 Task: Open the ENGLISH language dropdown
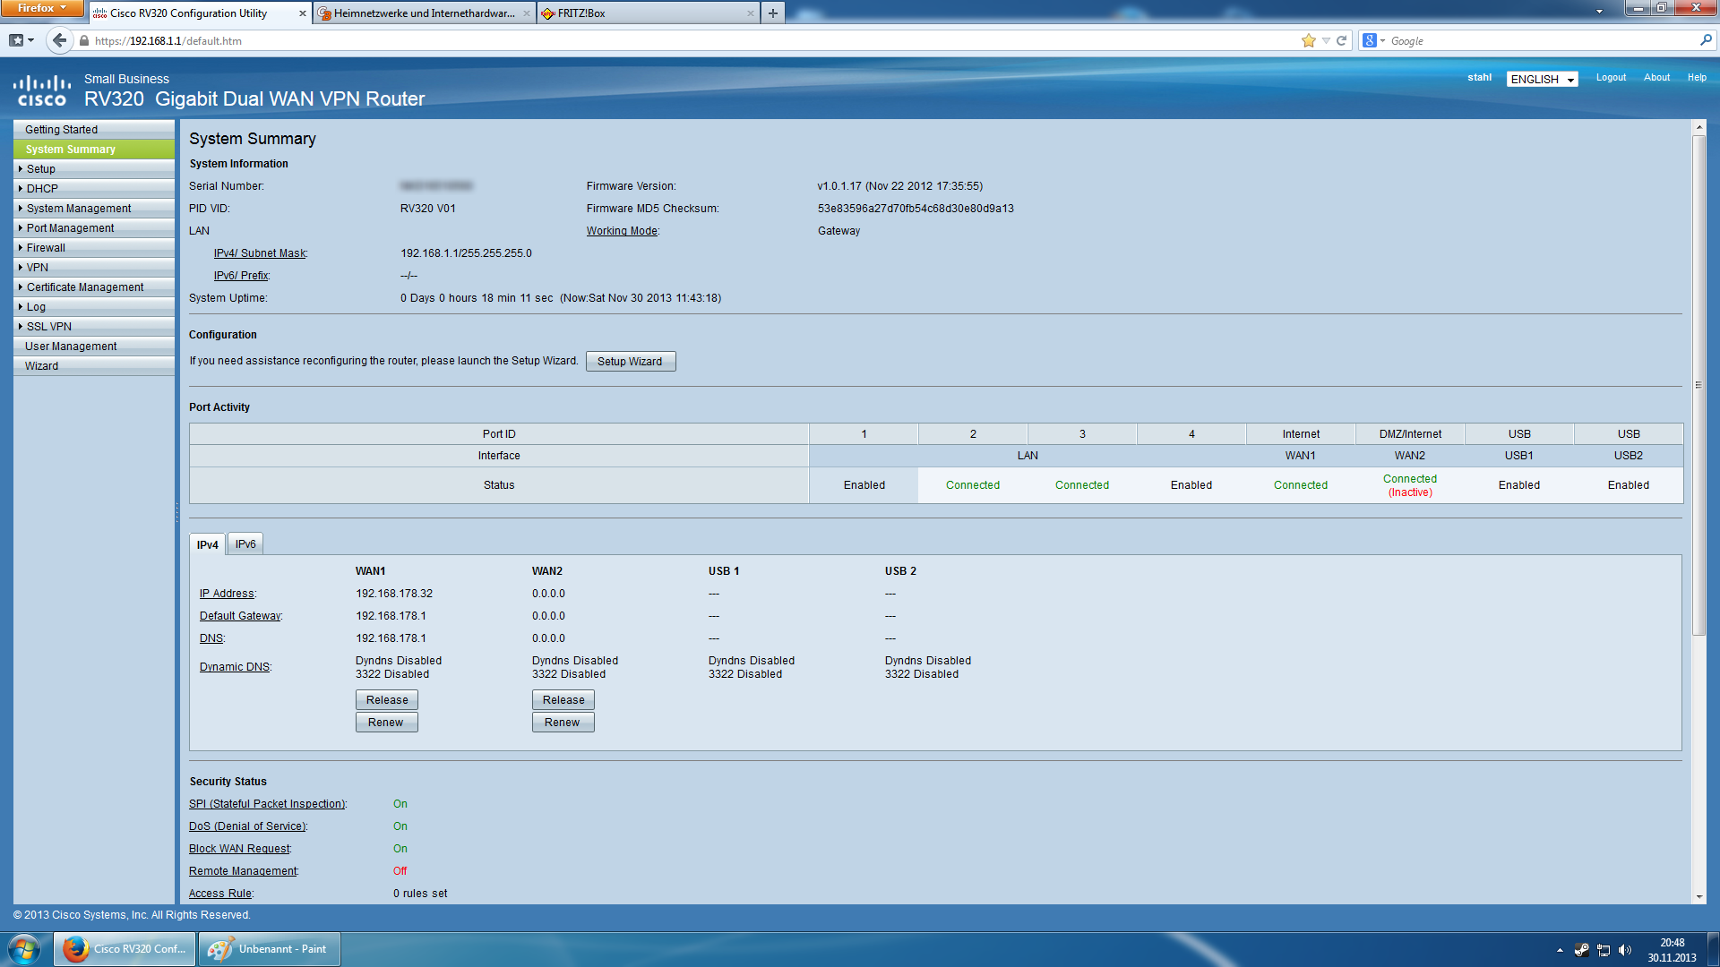pos(1542,79)
